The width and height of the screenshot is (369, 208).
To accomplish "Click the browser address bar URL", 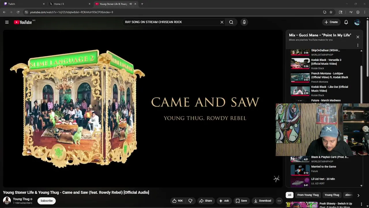I will 71,12.
